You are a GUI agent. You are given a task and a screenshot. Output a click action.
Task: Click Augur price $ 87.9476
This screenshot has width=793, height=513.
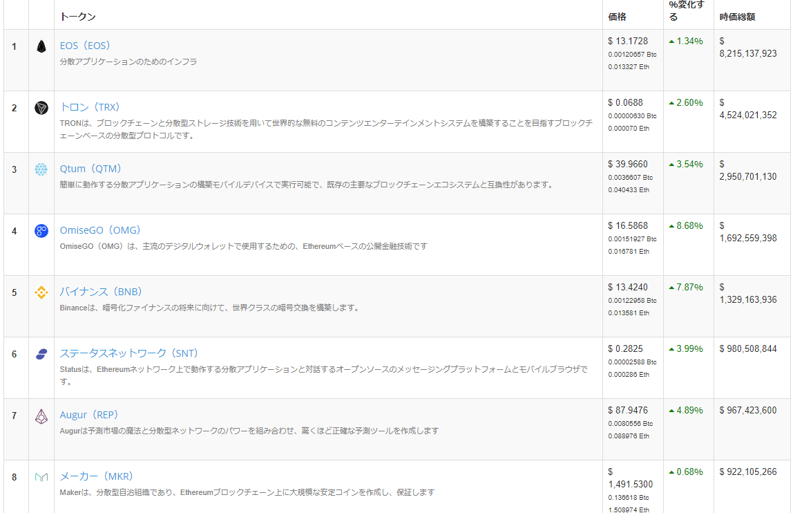pyautogui.click(x=628, y=410)
